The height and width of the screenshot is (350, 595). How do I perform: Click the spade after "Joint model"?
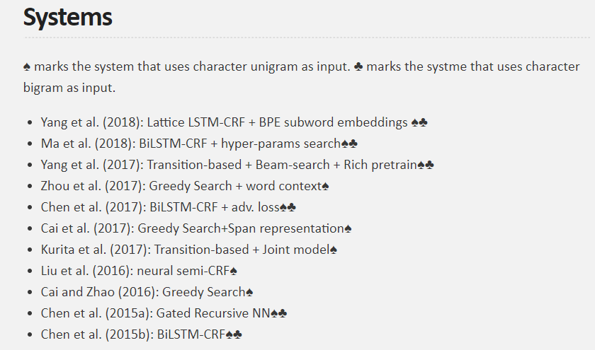pyautogui.click(x=334, y=250)
